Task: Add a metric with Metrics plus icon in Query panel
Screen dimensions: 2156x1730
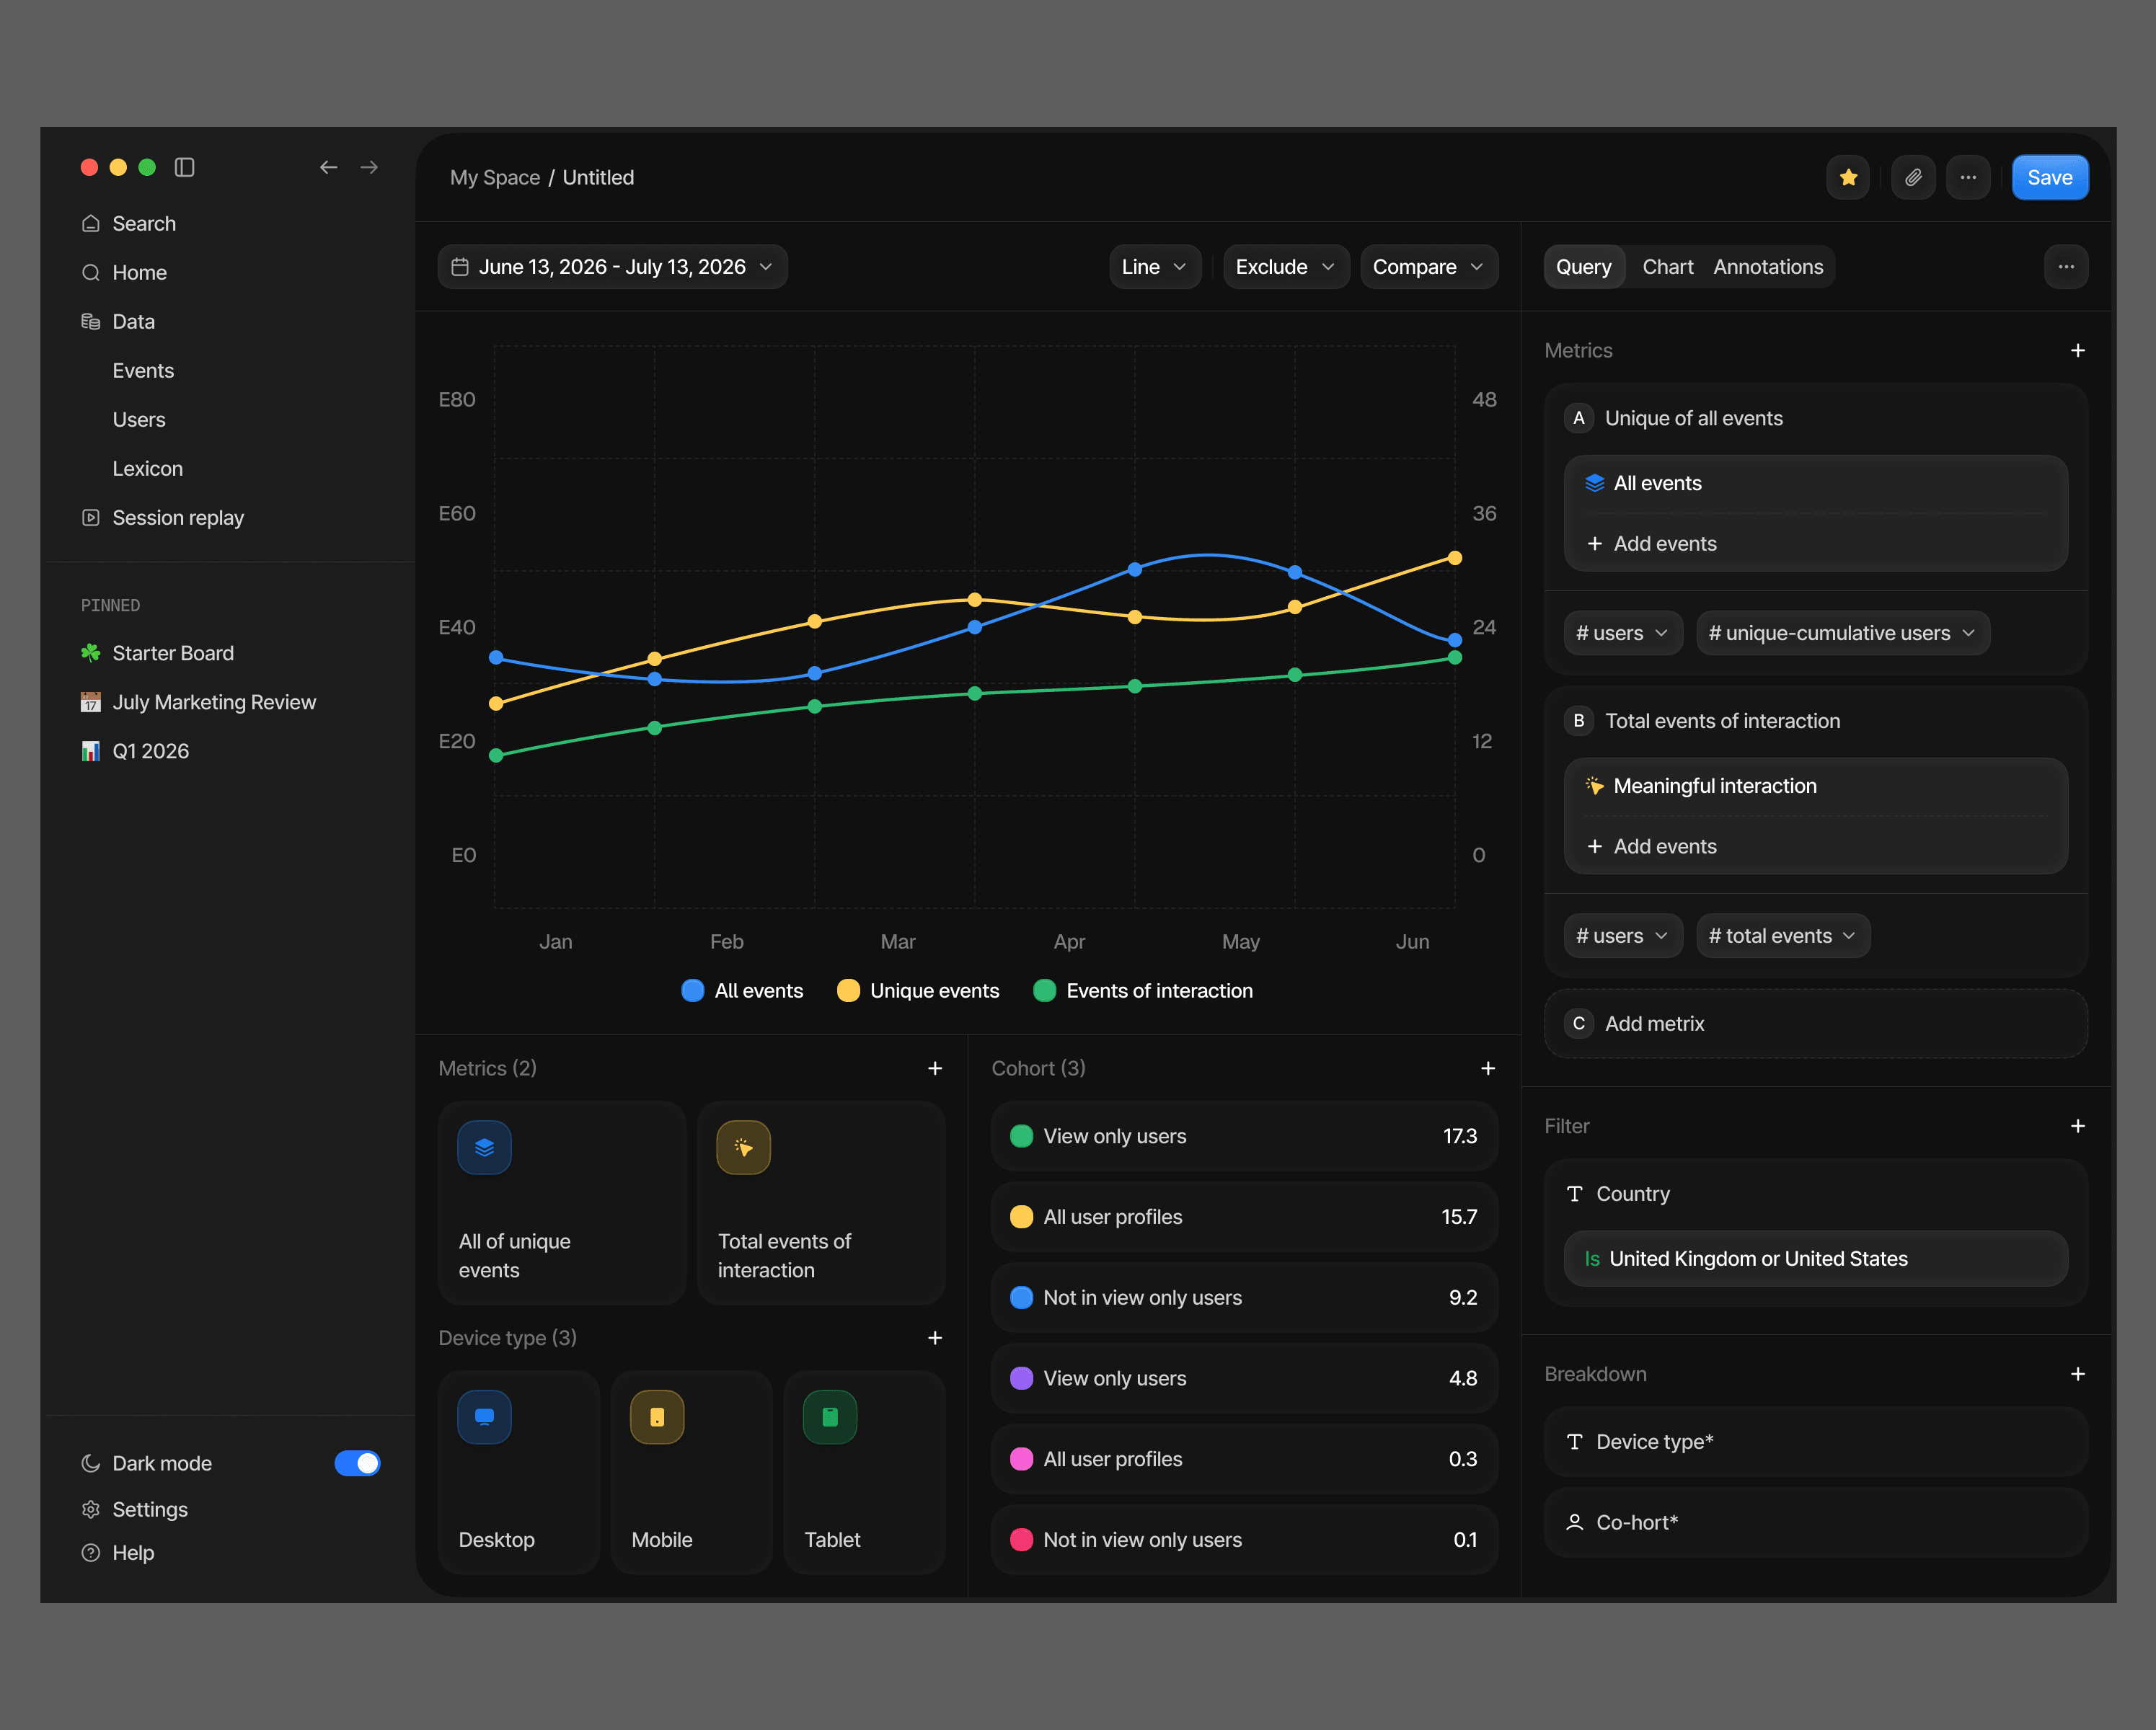Action: pos(2077,351)
